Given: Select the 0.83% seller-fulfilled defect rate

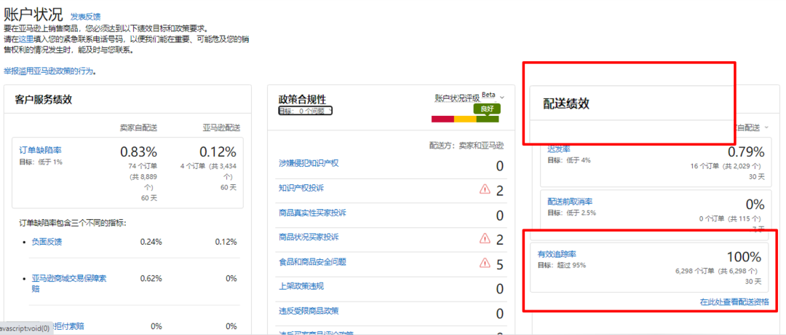Looking at the screenshot, I should point(139,151).
